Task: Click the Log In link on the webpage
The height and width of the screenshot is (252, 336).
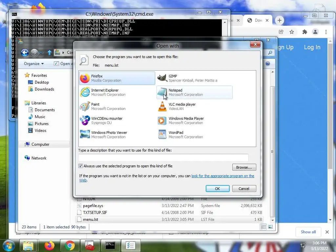Action: tap(312, 47)
